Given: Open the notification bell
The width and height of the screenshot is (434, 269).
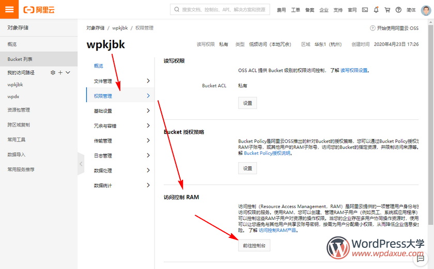Looking at the screenshot, I should pyautogui.click(x=376, y=10).
